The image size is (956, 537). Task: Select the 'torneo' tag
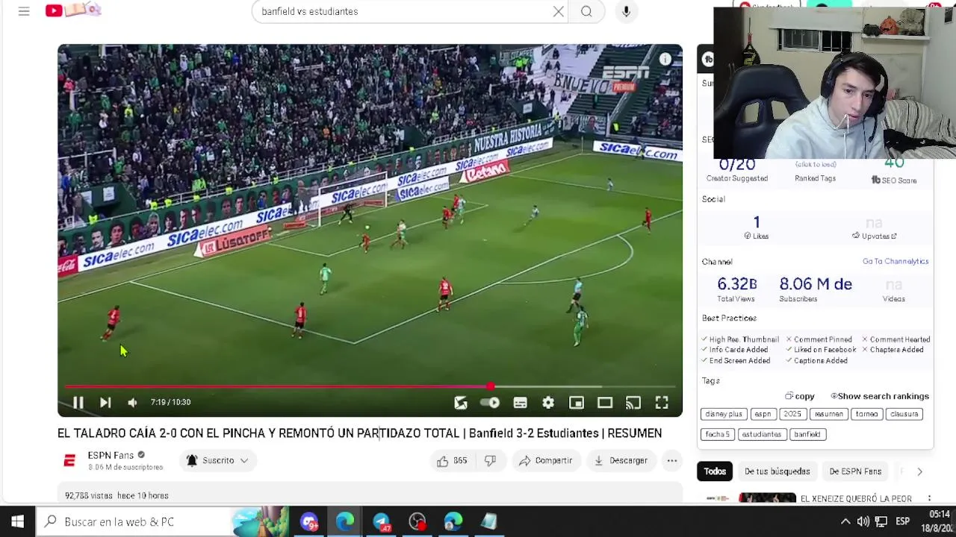tap(866, 414)
